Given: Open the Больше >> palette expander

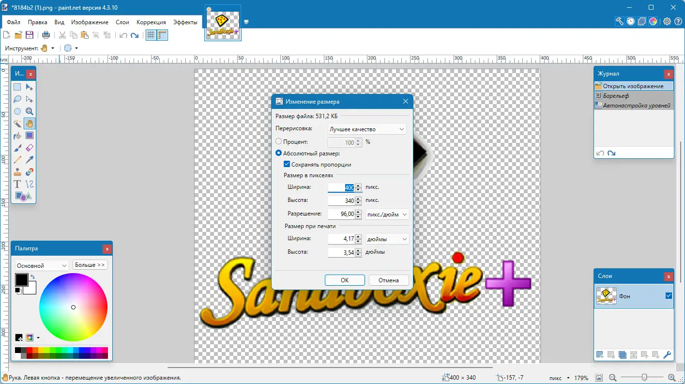Looking at the screenshot, I should click(x=90, y=265).
